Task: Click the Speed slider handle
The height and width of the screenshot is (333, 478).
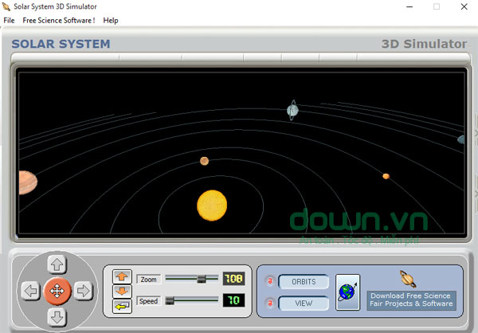Action: 170,300
